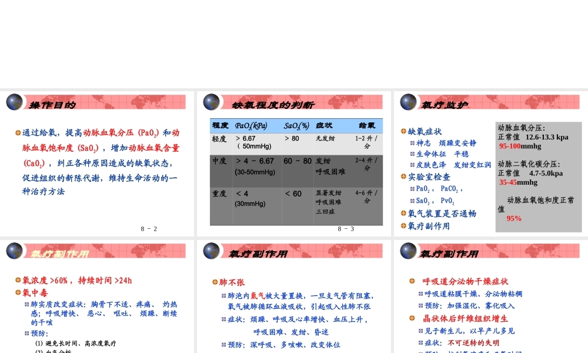This screenshot has width=588, height=353.
Task: Select the 缺氧程度的判断 slide thumbnail
Action: pos(294,165)
